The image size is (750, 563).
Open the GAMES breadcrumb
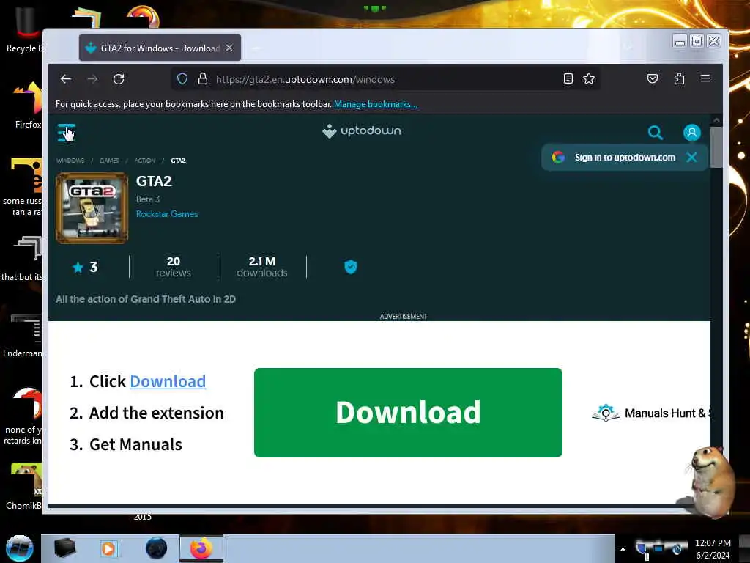[x=109, y=161]
